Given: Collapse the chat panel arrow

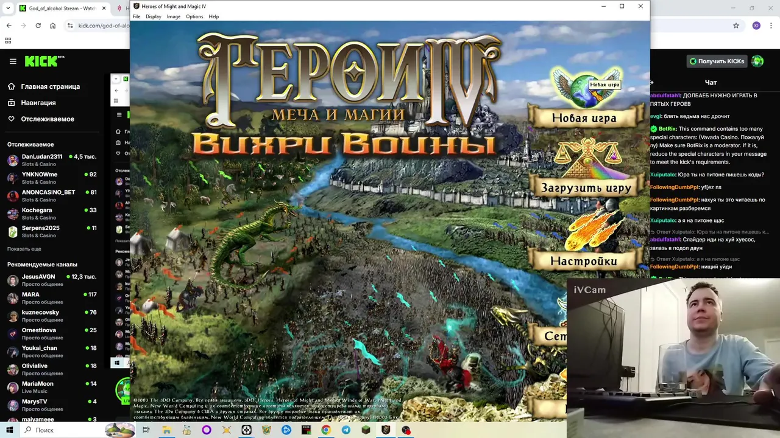Looking at the screenshot, I should [x=652, y=82].
